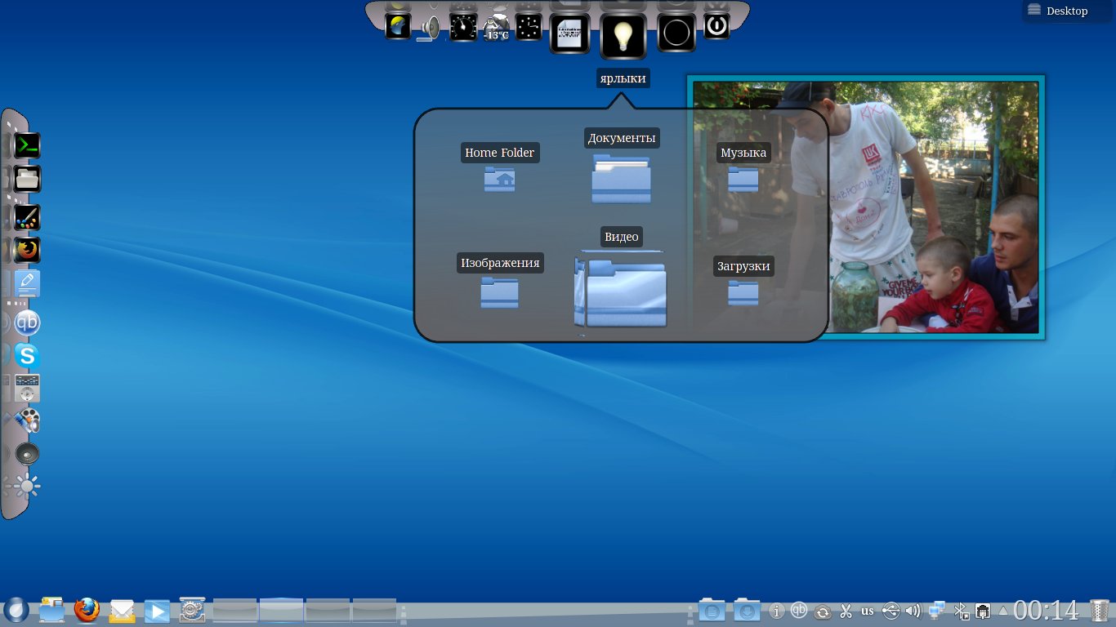1116x627 pixels.
Task: Open qBittorrent in the left dock
Action: 27,322
